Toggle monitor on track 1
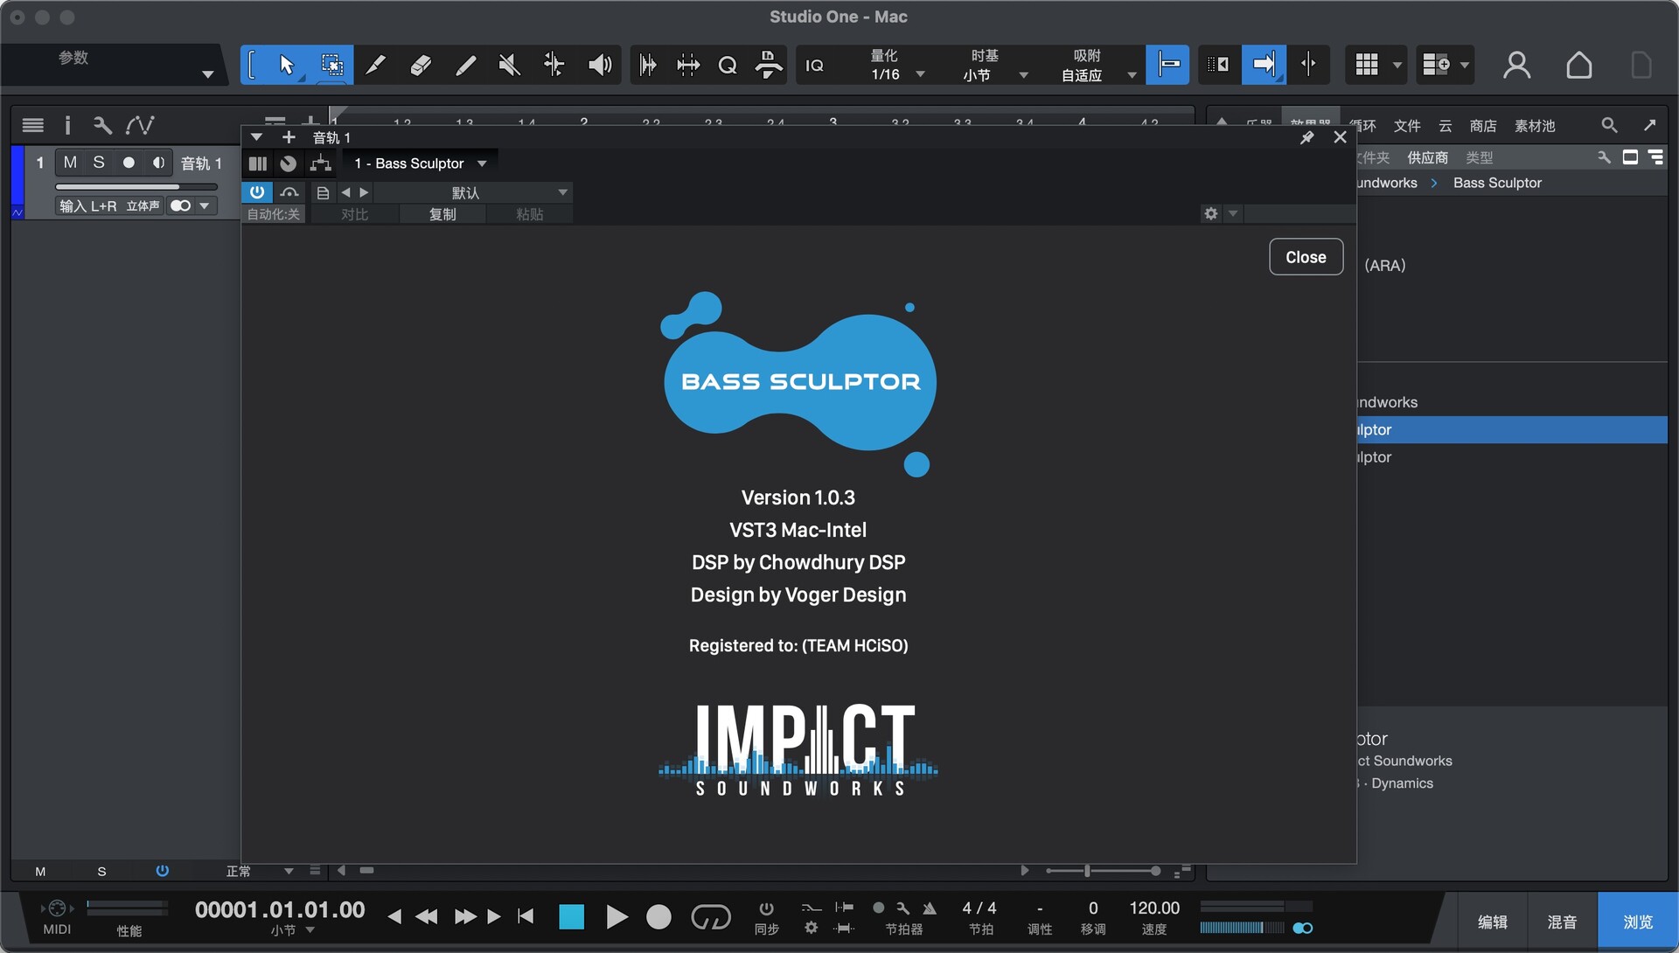 (158, 163)
